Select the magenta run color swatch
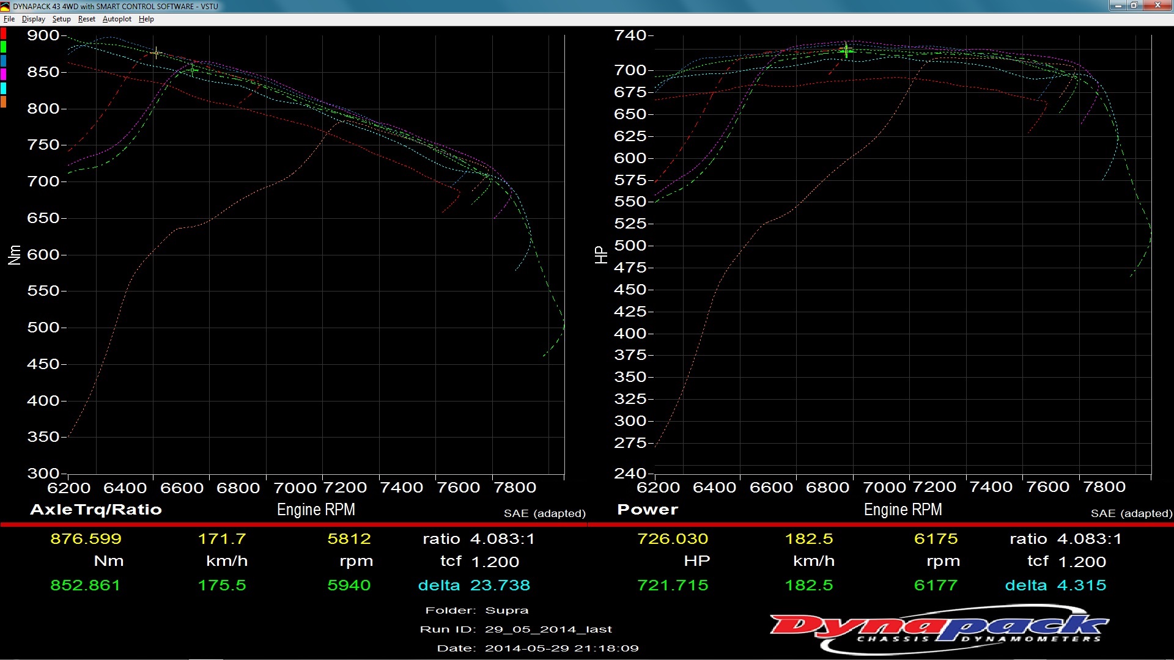The image size is (1174, 660). point(4,74)
